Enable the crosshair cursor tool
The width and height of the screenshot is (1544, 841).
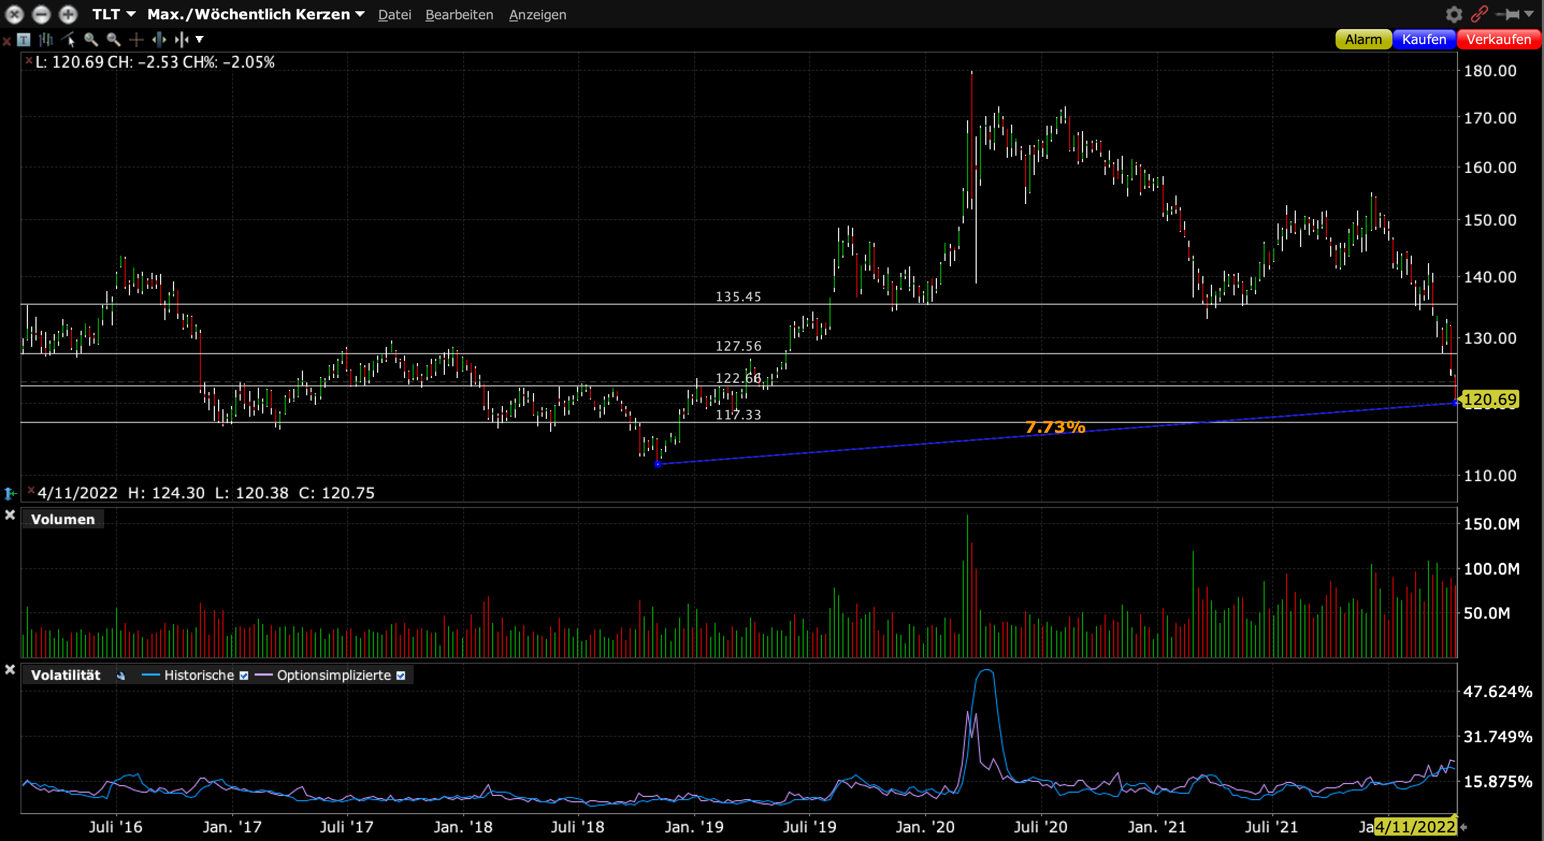coord(136,40)
